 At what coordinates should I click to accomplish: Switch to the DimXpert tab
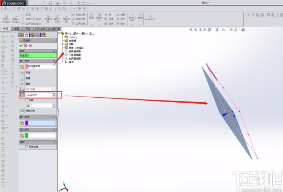pyautogui.click(x=40, y=29)
